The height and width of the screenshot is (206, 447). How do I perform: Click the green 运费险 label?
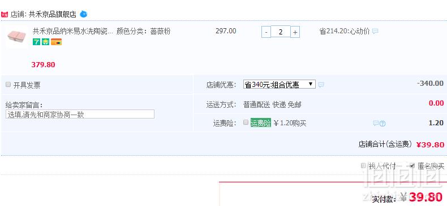[260, 123]
